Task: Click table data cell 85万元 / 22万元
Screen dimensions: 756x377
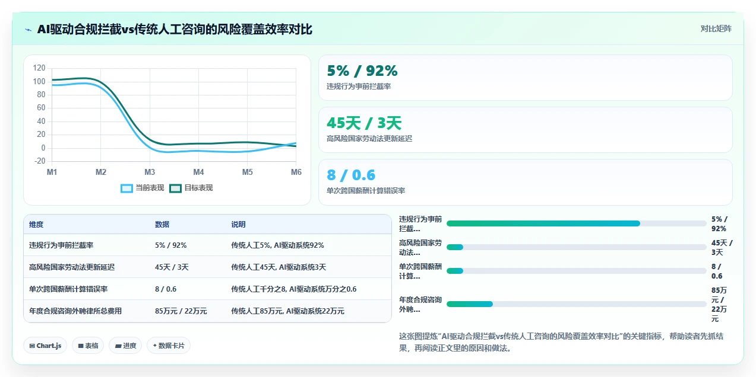Action: pos(181,311)
